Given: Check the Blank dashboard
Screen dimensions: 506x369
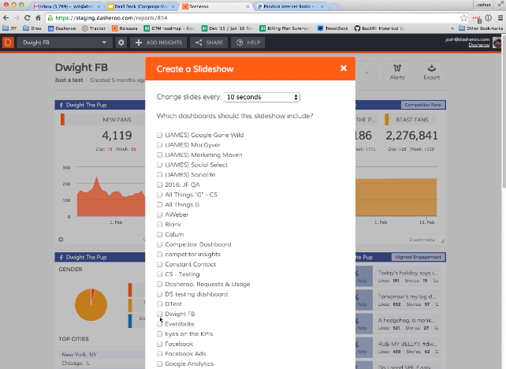Looking at the screenshot, I should [159, 225].
